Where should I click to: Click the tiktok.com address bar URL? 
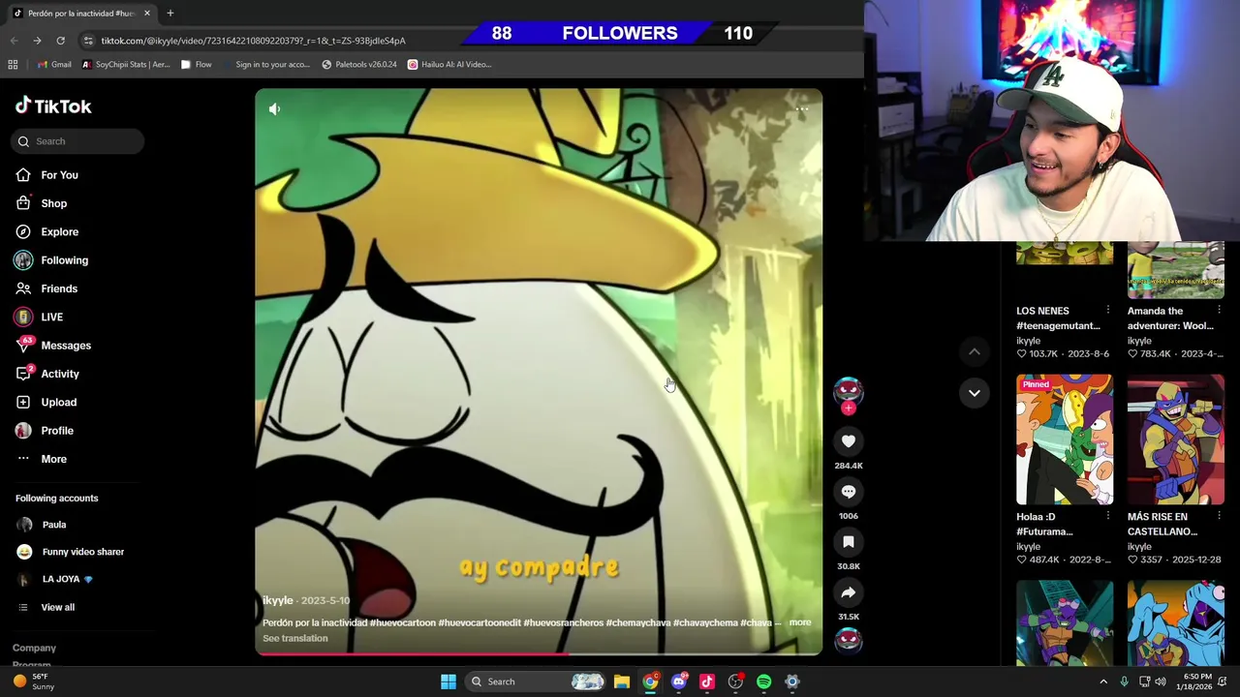click(254, 41)
